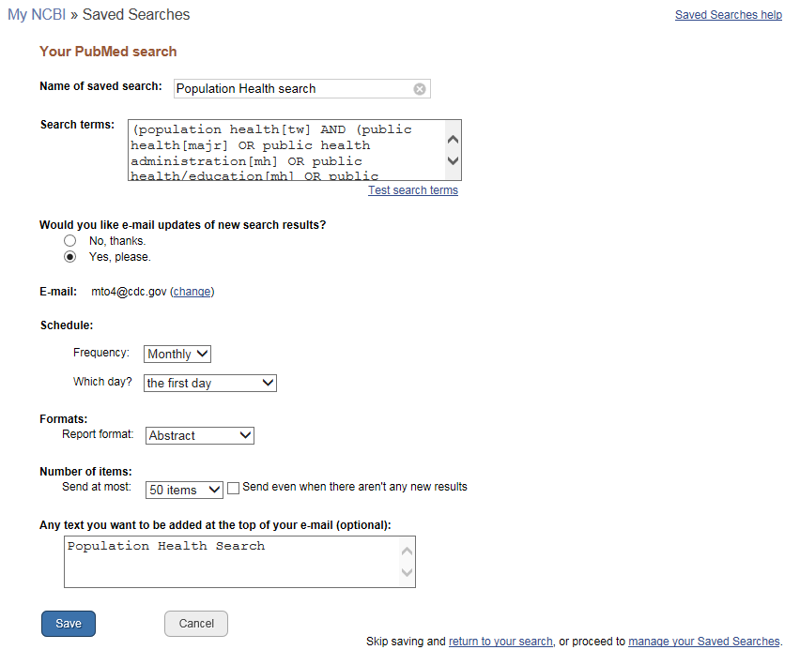Open the Frequency dropdown
The height and width of the screenshot is (665, 800).
coord(177,354)
